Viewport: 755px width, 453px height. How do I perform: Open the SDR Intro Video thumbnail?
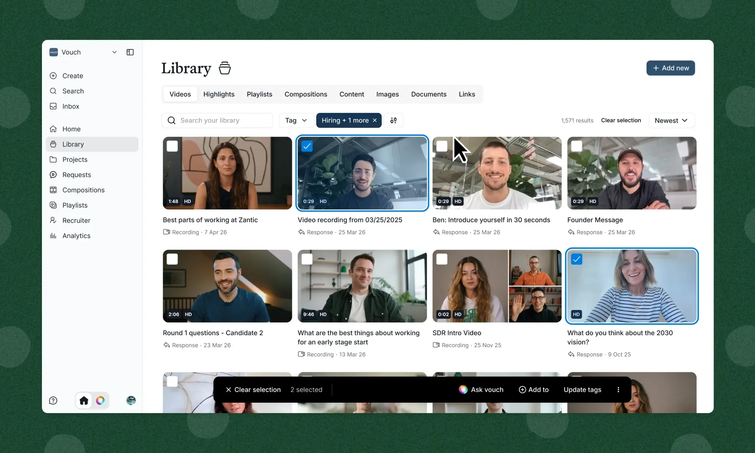click(x=497, y=286)
